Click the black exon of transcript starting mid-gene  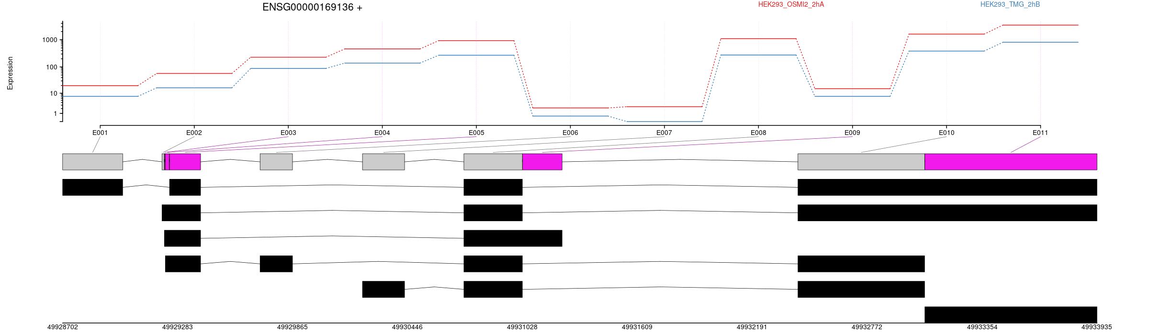point(383,290)
